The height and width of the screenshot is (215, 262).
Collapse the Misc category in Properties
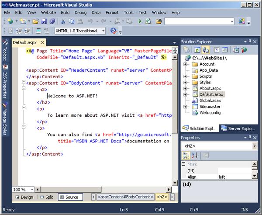click(183, 164)
